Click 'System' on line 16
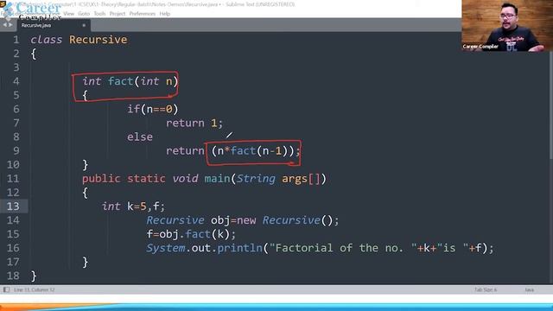Screen dimensions: 553x311 pos(166,248)
